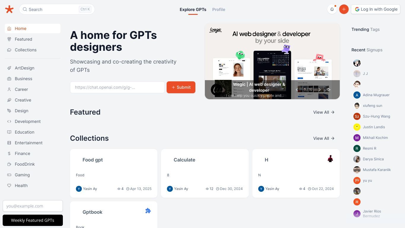Switch to Profile tab
Screen dimensions: 405x228
coord(219,9)
